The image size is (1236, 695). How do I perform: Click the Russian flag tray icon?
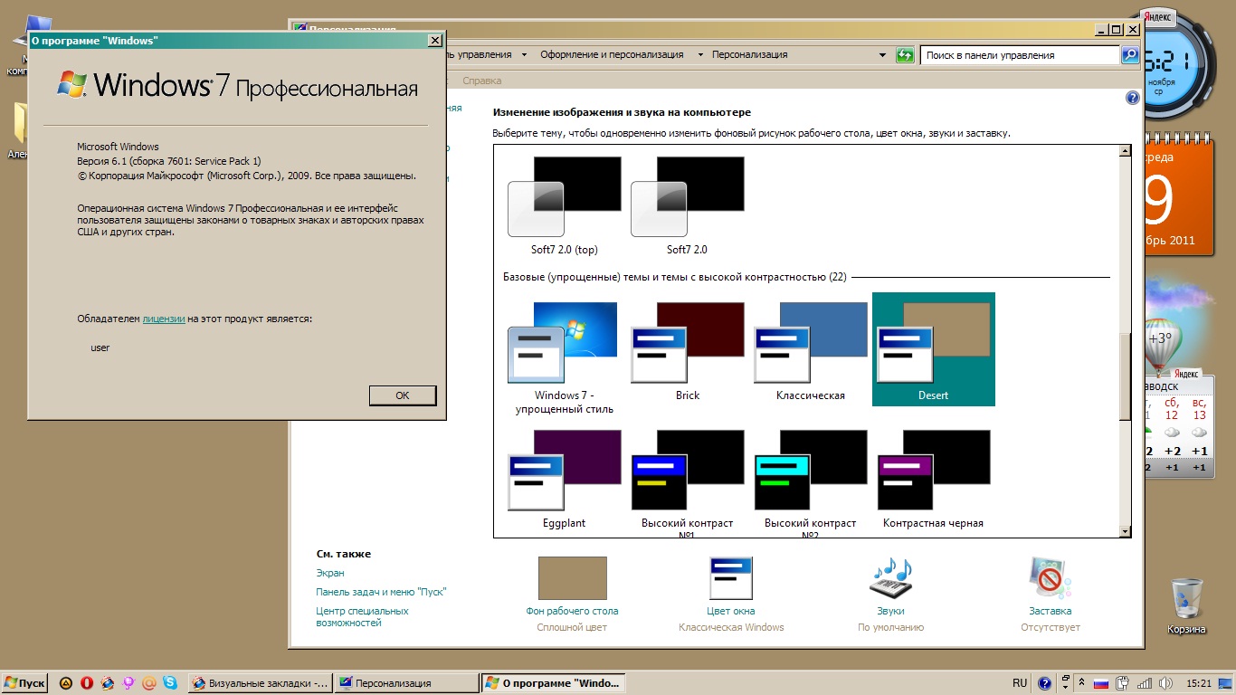[x=1101, y=683]
